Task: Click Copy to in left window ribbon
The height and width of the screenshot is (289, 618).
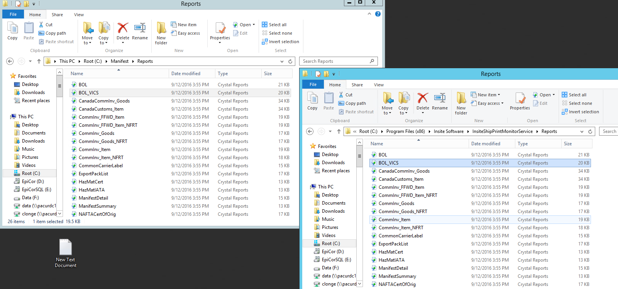Action: click(103, 33)
